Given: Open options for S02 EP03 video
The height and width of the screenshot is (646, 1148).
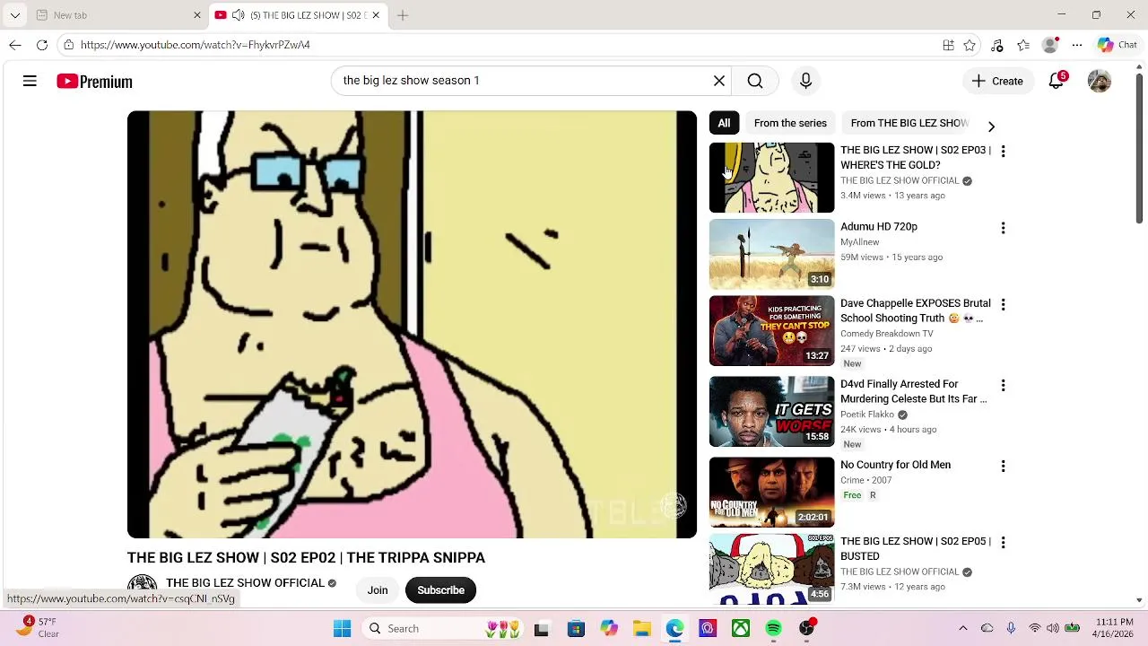Looking at the screenshot, I should point(1003,152).
